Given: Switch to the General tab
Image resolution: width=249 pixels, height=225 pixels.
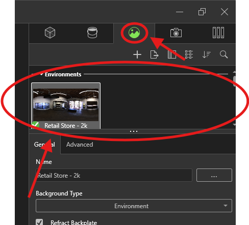Looking at the screenshot, I should tap(44, 145).
